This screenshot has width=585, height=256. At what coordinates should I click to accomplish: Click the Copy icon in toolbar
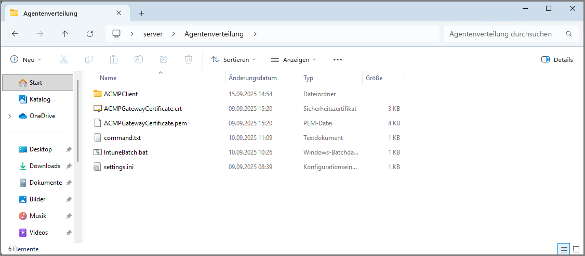pyautogui.click(x=89, y=60)
